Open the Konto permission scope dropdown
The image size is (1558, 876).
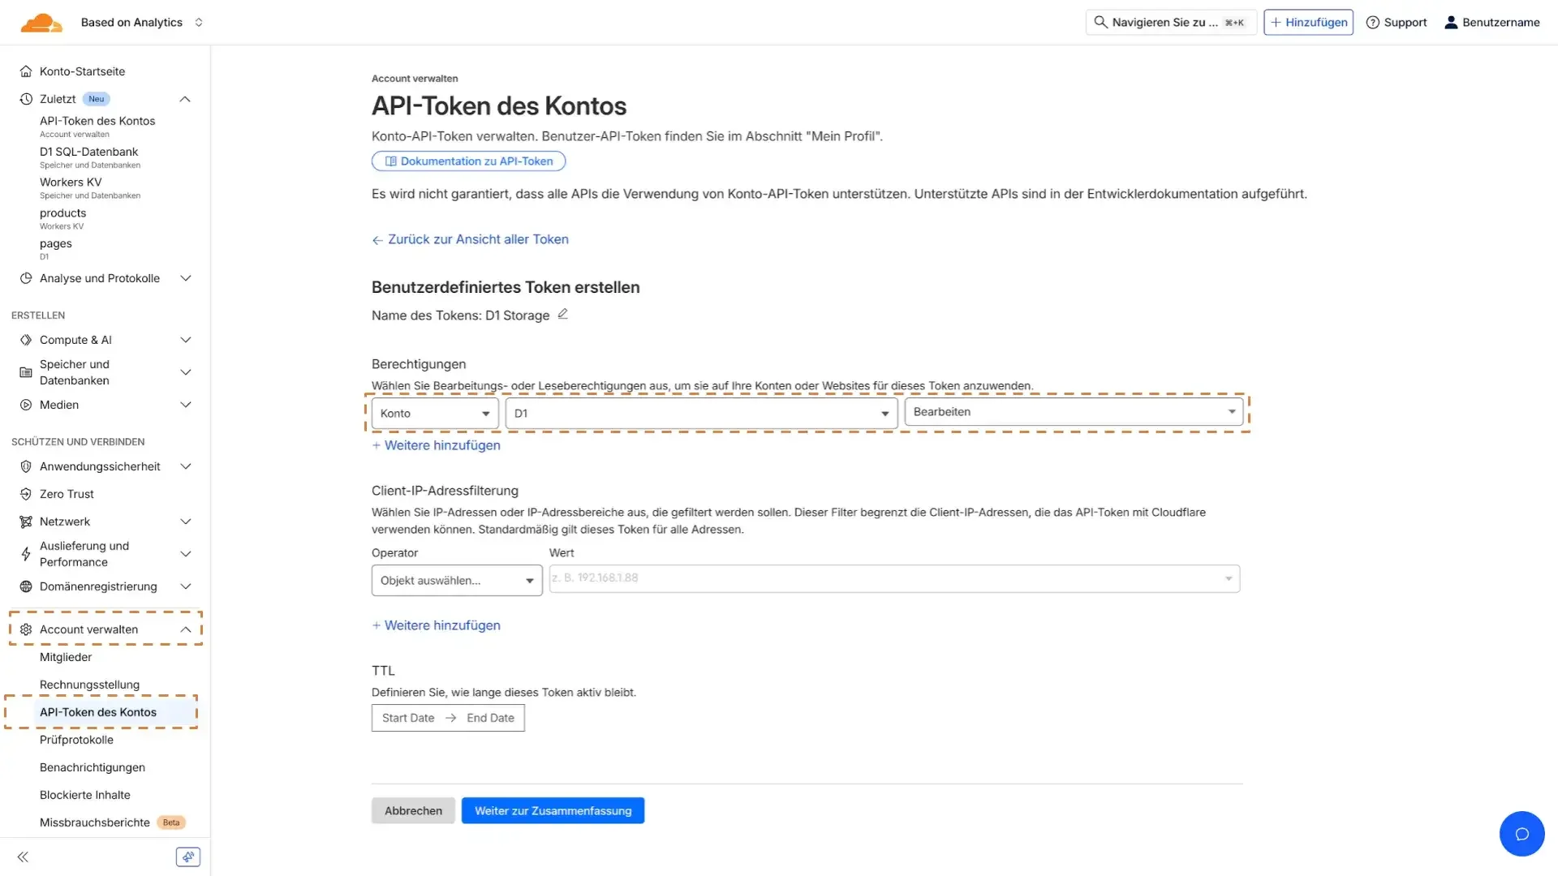point(435,414)
